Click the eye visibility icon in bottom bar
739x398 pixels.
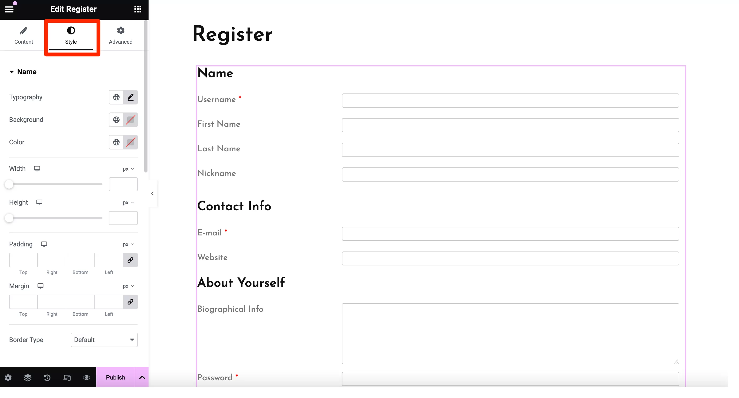[x=86, y=377]
